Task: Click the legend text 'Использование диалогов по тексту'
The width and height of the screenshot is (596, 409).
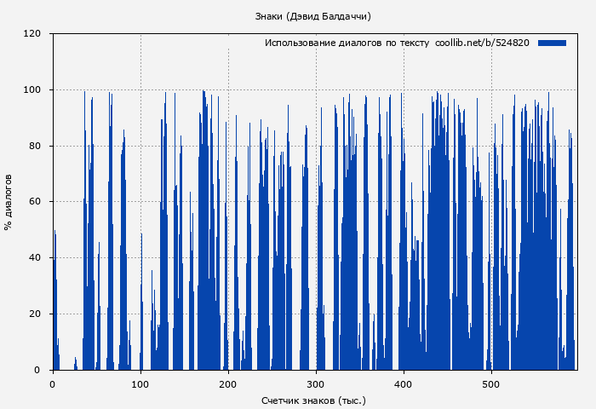Action: (347, 43)
